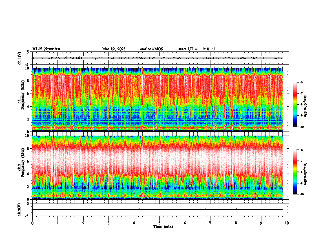The width and height of the screenshot is (323, 250).
Task: Click the "8" tick on ch.1 frequency axis
Action: click(29, 81)
